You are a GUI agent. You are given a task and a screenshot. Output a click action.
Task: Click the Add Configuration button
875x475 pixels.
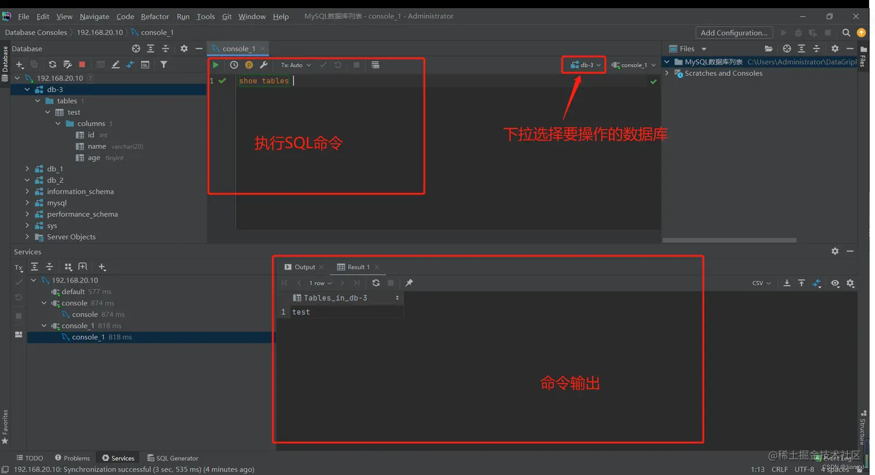(734, 32)
